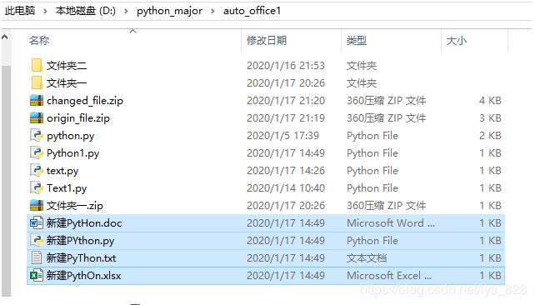535x305 pixels.
Task: Expand the breadcrumb chevron after python_major
Action: point(212,12)
